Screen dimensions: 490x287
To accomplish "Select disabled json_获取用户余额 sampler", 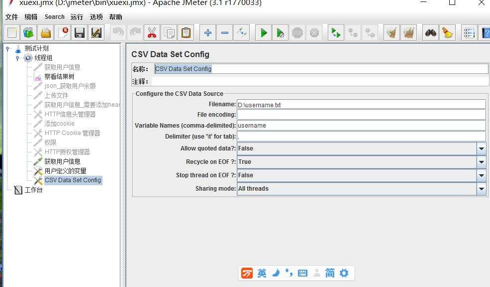I will point(70,86).
